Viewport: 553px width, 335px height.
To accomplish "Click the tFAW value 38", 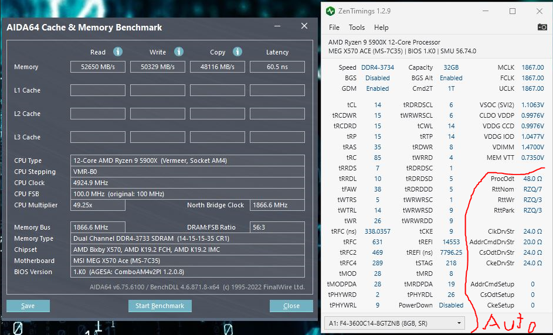I will pos(378,190).
